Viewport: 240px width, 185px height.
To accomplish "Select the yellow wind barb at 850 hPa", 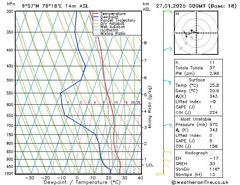I will point(166,152).
